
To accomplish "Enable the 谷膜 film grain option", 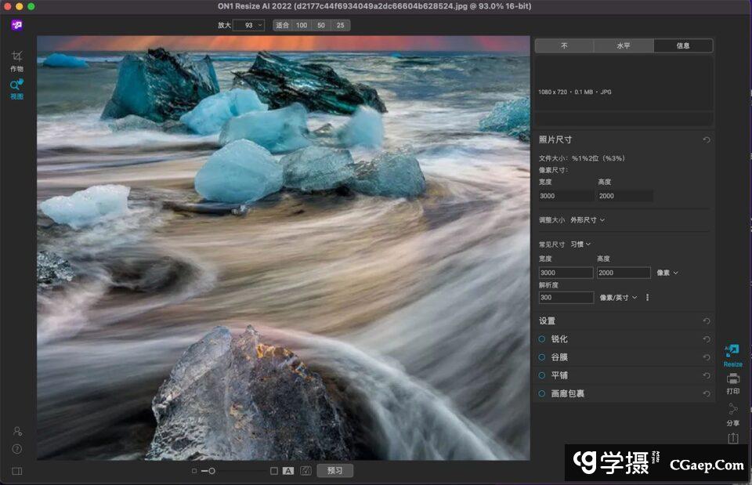I will coord(542,357).
